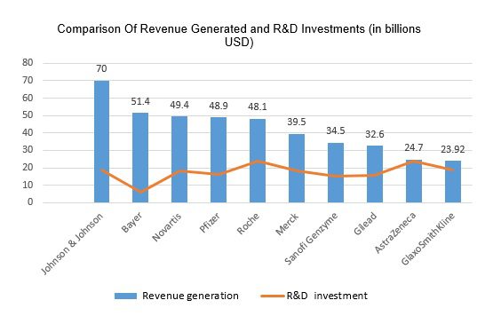Click the data label '24.7'

[x=414, y=147]
